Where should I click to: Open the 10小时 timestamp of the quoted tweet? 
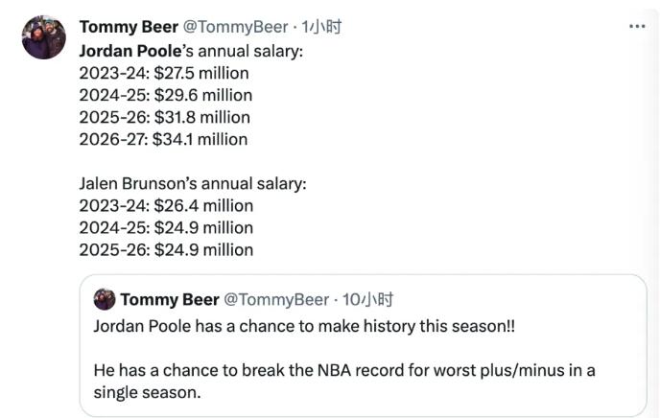pos(367,300)
